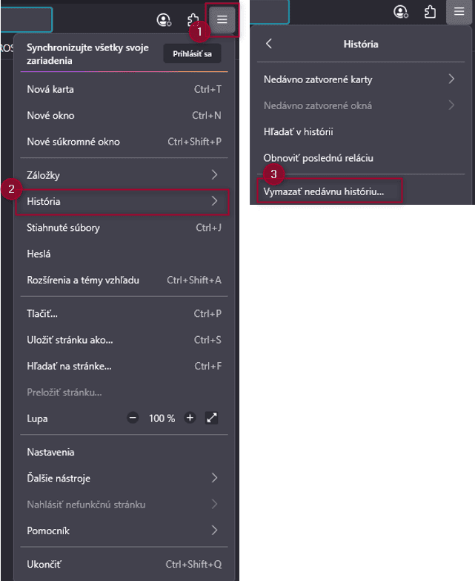Go back from the História submenu
The height and width of the screenshot is (581, 475).
pos(269,44)
